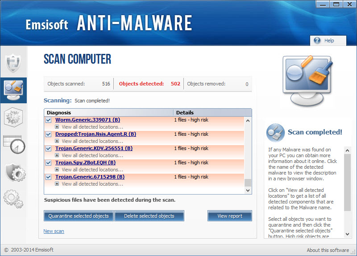Select the Scan Computer sidebar icon
This screenshot has height=256, width=357.
13,90
